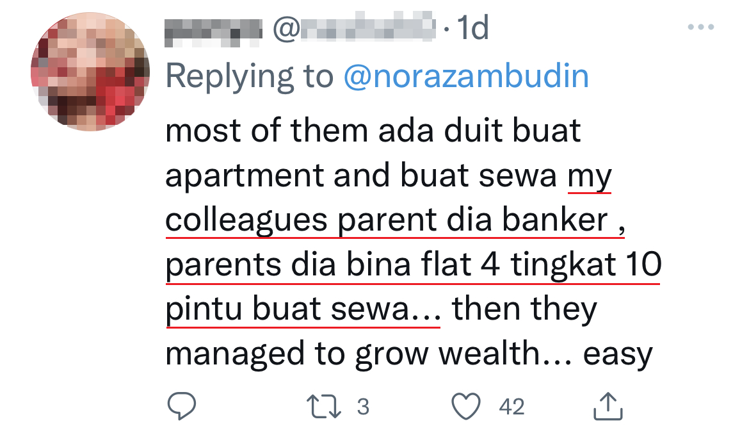The image size is (749, 433).
Task: Select the blurred display name
Action: [x=213, y=32]
